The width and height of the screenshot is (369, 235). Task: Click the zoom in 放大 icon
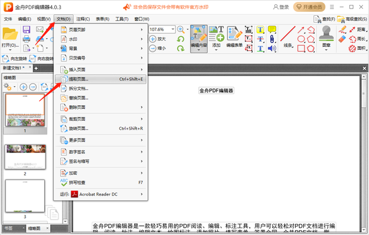tap(153, 39)
